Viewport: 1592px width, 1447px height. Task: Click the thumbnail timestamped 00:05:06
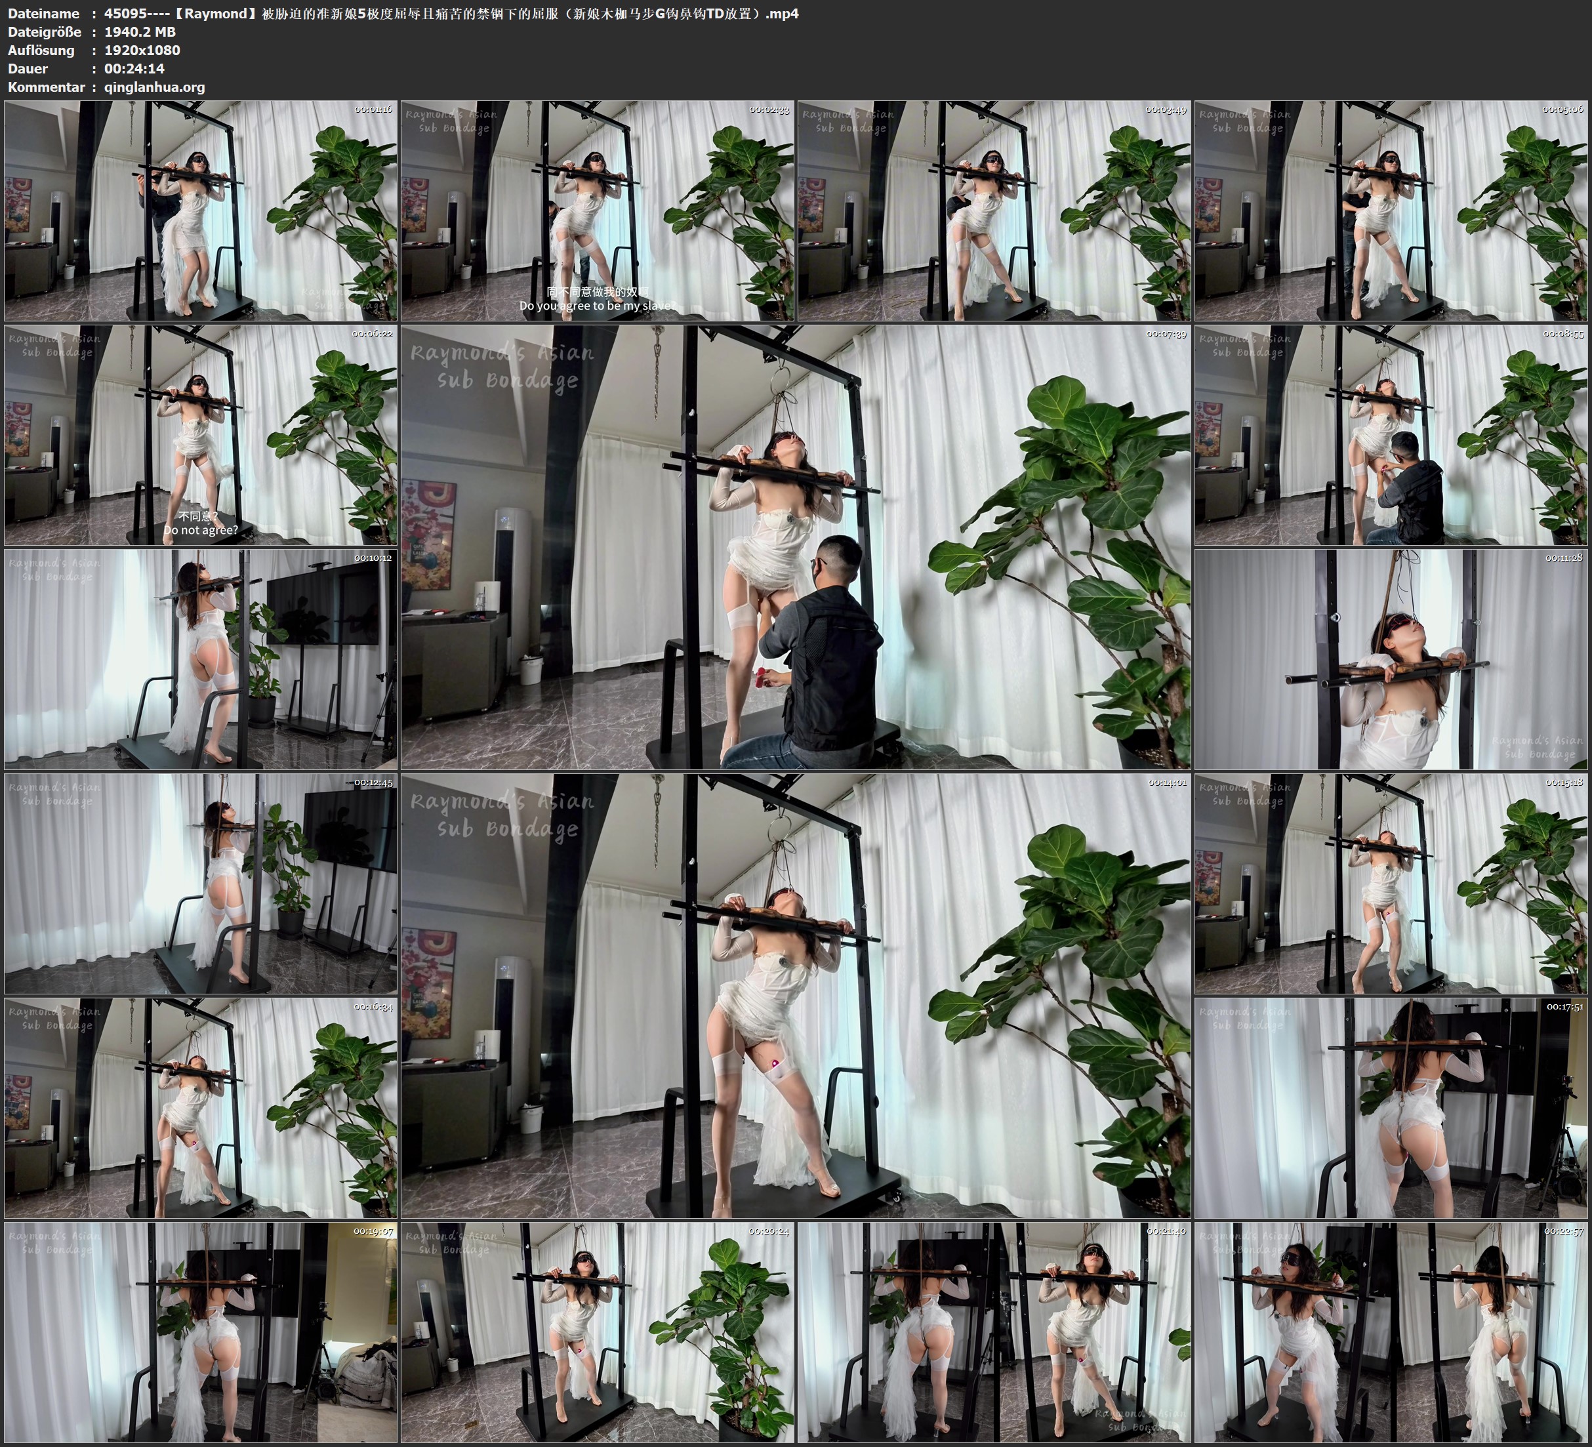tap(1391, 211)
